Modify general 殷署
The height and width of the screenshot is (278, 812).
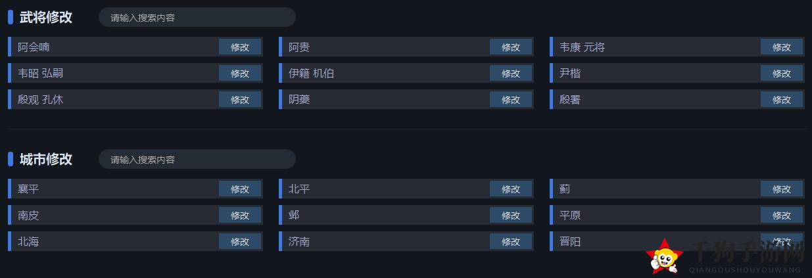pos(782,99)
